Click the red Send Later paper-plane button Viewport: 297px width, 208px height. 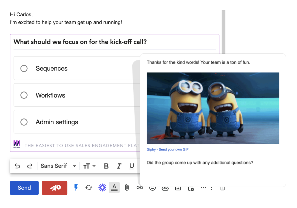[x=55, y=188]
